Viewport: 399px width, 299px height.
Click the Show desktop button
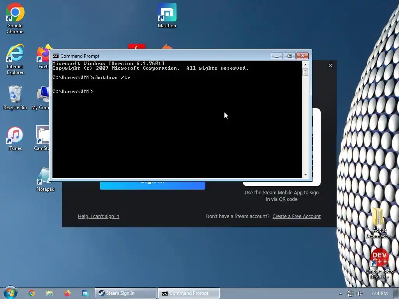coord(396,293)
